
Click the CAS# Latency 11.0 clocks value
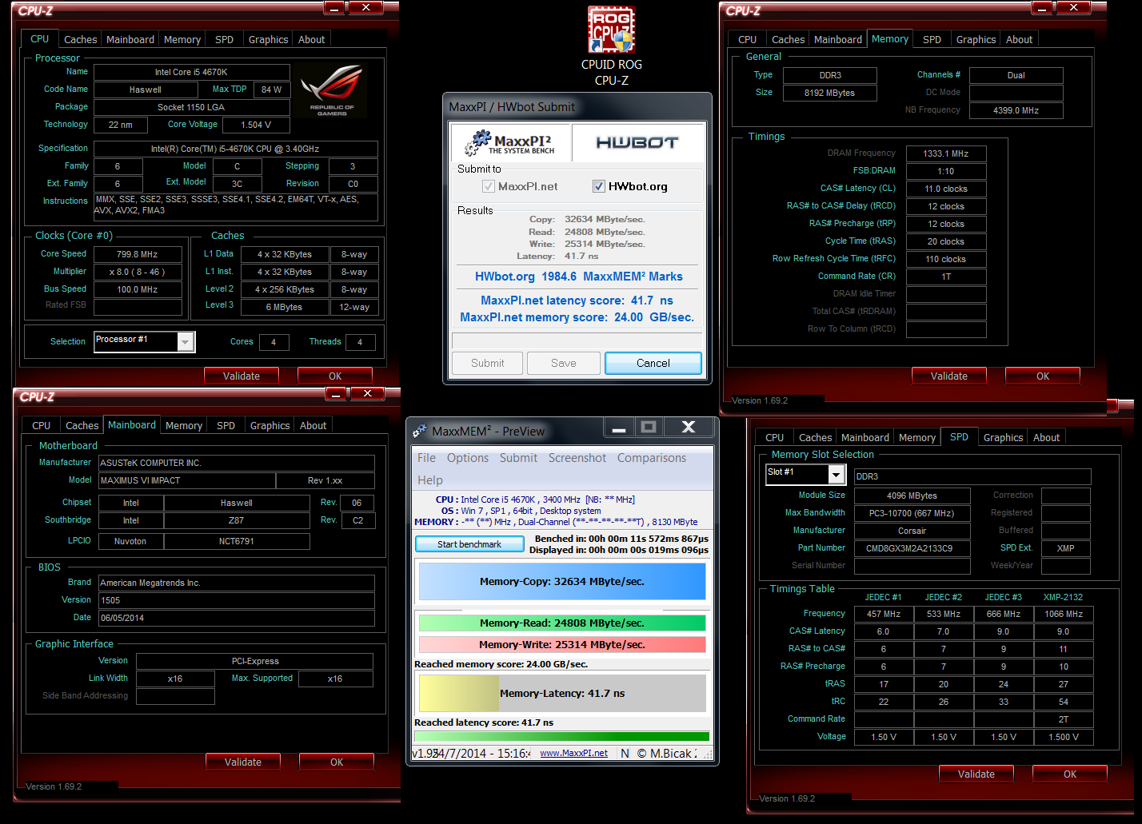point(946,189)
